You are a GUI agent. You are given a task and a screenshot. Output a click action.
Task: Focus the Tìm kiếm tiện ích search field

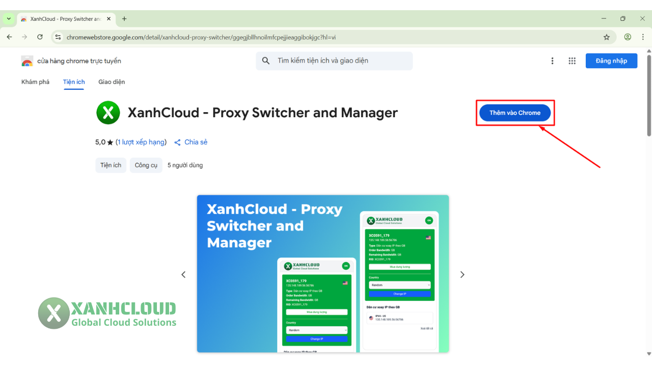click(x=334, y=61)
